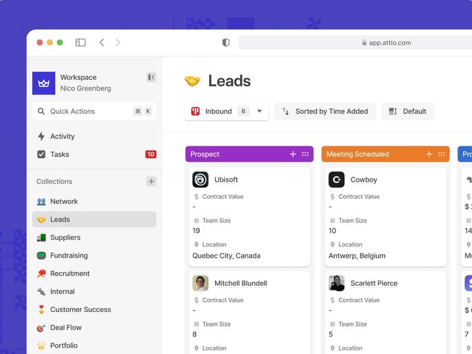
Task: Open the Inbound view dropdown arrow
Action: coord(259,111)
